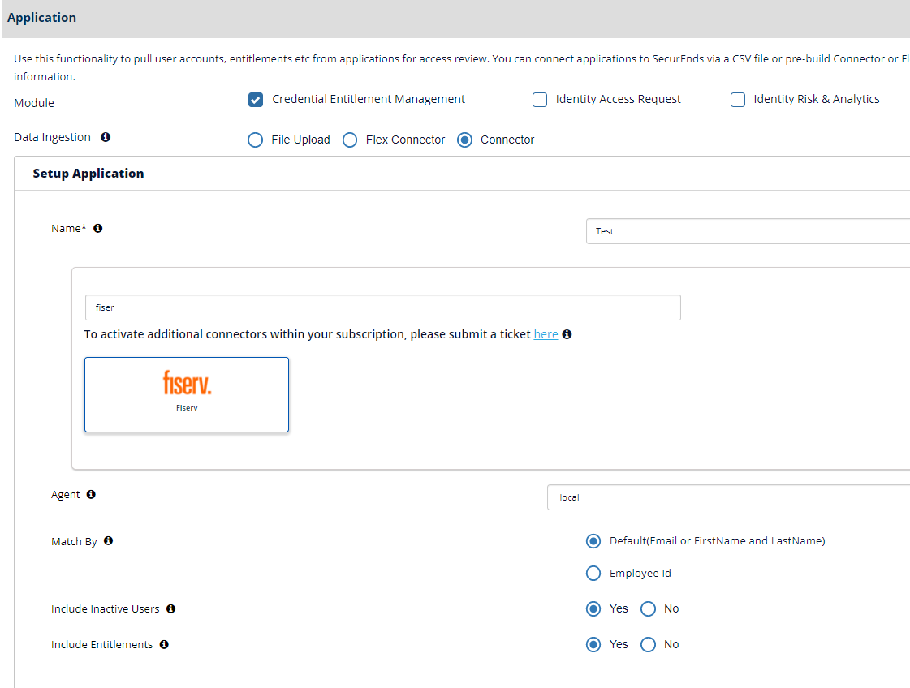Enable the Identity Risk & Analytics module

pyautogui.click(x=737, y=99)
